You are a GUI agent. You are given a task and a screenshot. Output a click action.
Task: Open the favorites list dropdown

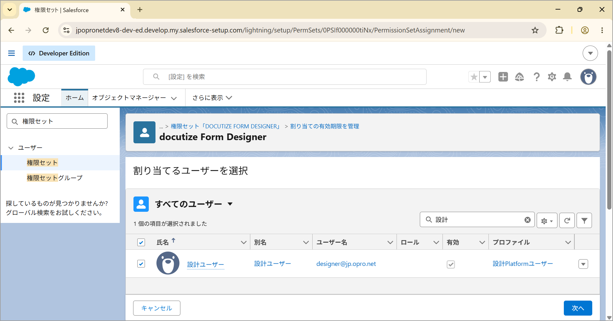tap(485, 77)
